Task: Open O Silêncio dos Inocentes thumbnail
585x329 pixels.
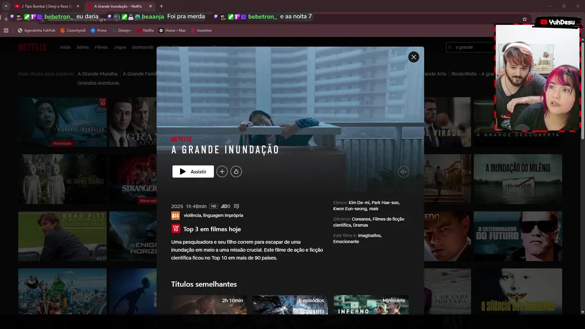Action: (518, 292)
